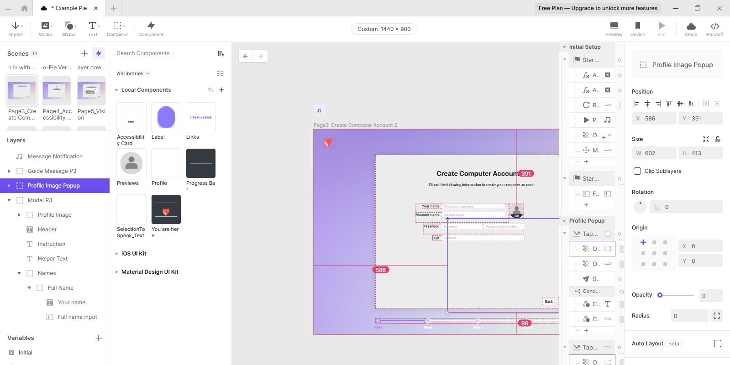
Task: Add a new scene with plus icon
Action: [x=84, y=53]
